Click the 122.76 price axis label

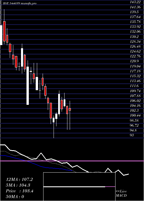[x=135, y=56]
